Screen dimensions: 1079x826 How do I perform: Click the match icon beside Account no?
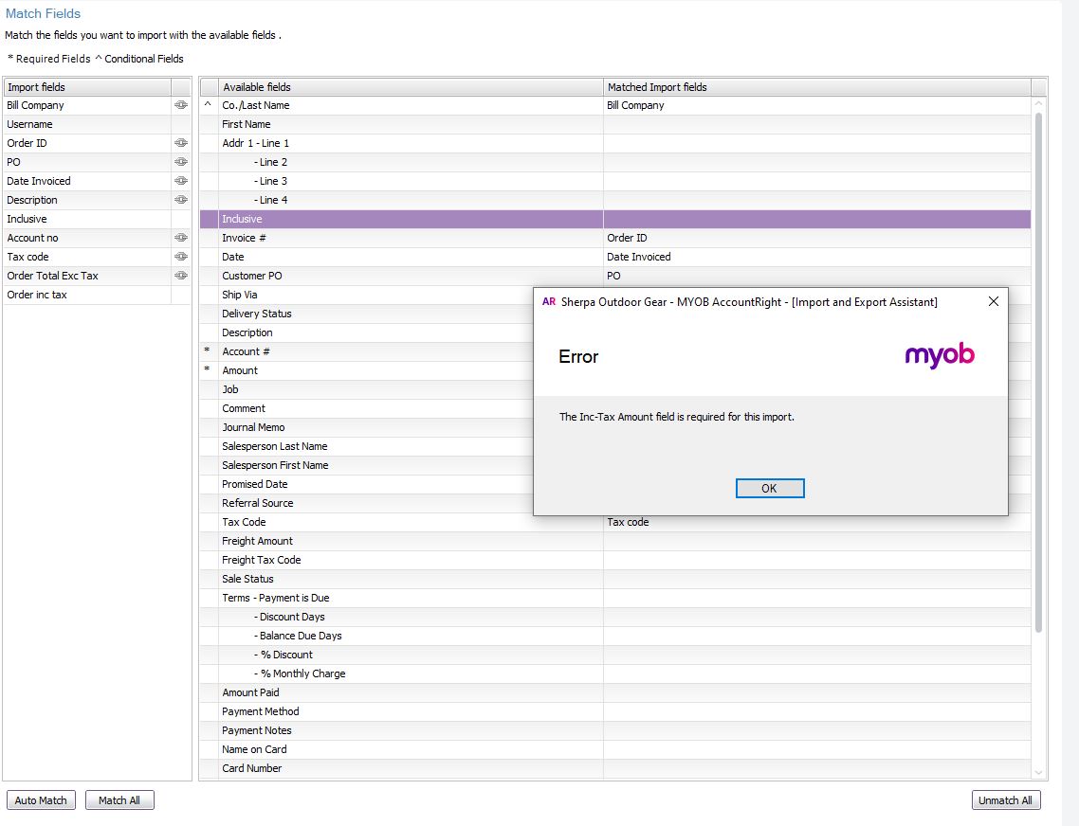(x=181, y=237)
